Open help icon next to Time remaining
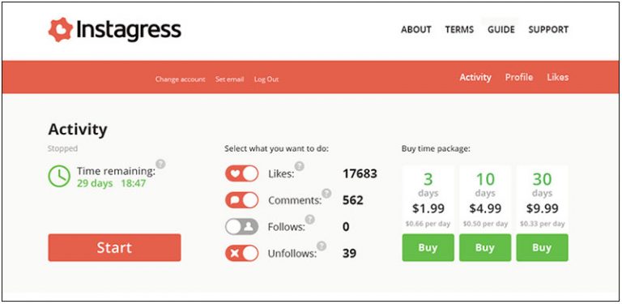This screenshot has height=304, width=622. [160, 164]
